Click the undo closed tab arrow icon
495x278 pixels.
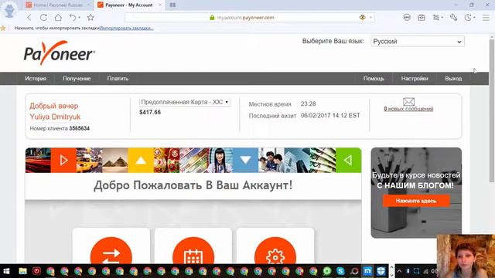click(x=73, y=18)
